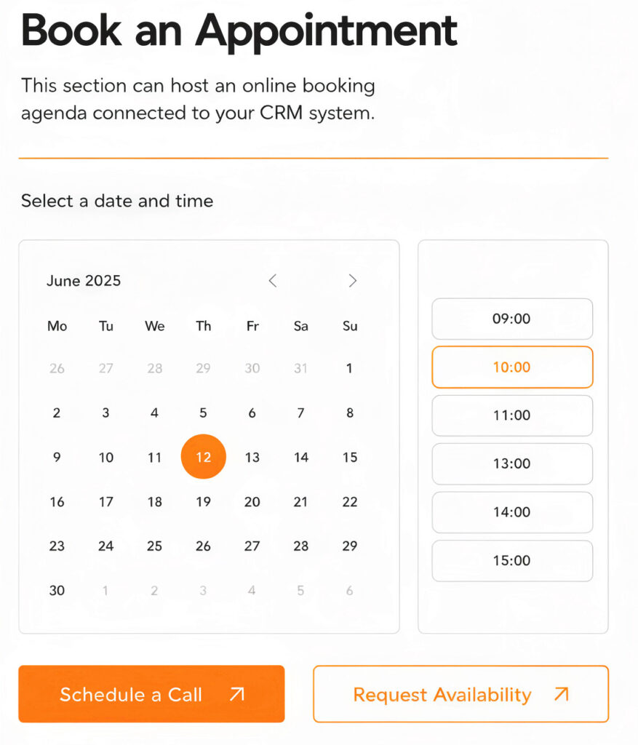Select June 30 in the calendar

[x=57, y=591]
